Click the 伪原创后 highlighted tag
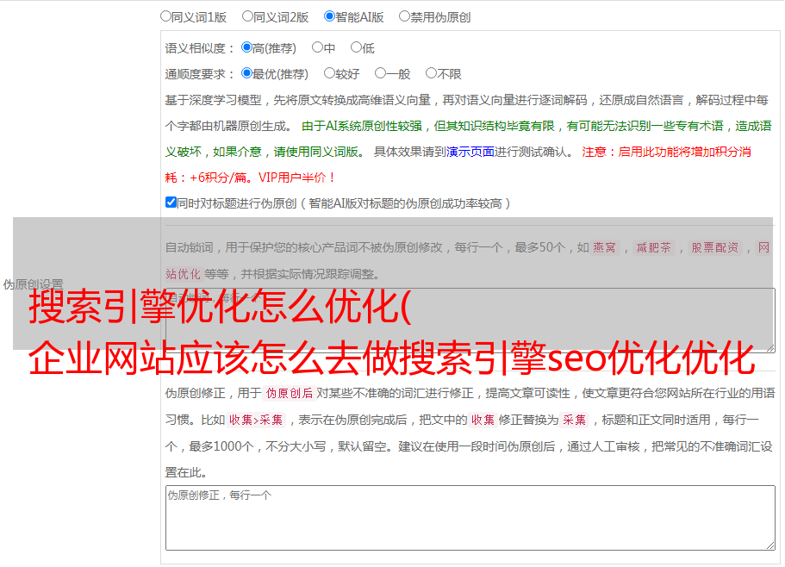This screenshot has height=567, width=785. point(290,393)
